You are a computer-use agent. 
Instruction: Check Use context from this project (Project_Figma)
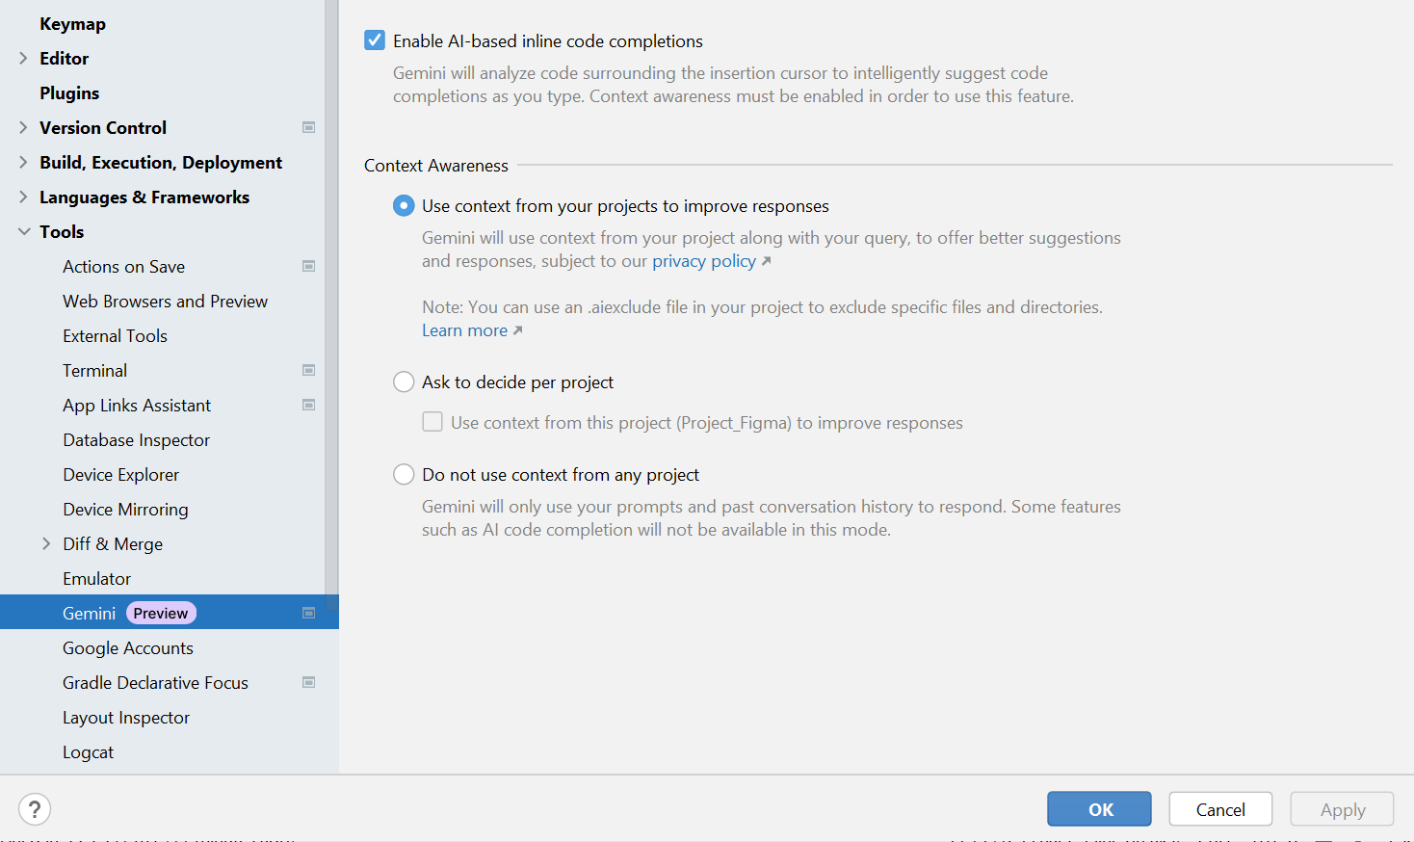[x=432, y=421]
